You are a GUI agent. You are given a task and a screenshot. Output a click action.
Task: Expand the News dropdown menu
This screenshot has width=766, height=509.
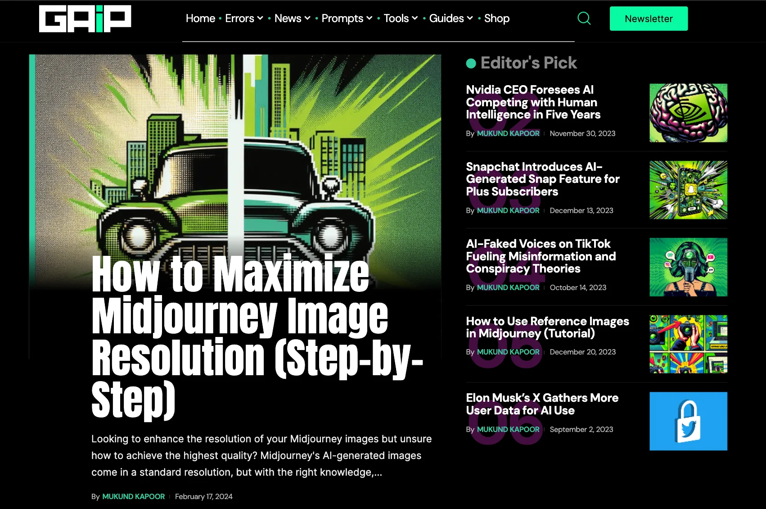pyautogui.click(x=292, y=18)
